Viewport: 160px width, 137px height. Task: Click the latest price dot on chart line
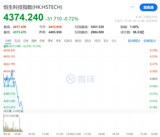click(x=22, y=108)
